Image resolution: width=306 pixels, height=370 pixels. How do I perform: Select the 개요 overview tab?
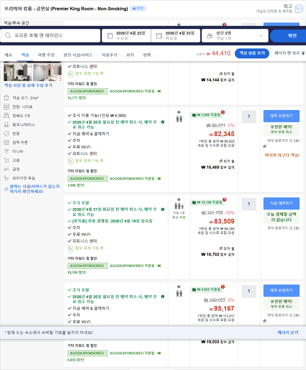(x=9, y=55)
